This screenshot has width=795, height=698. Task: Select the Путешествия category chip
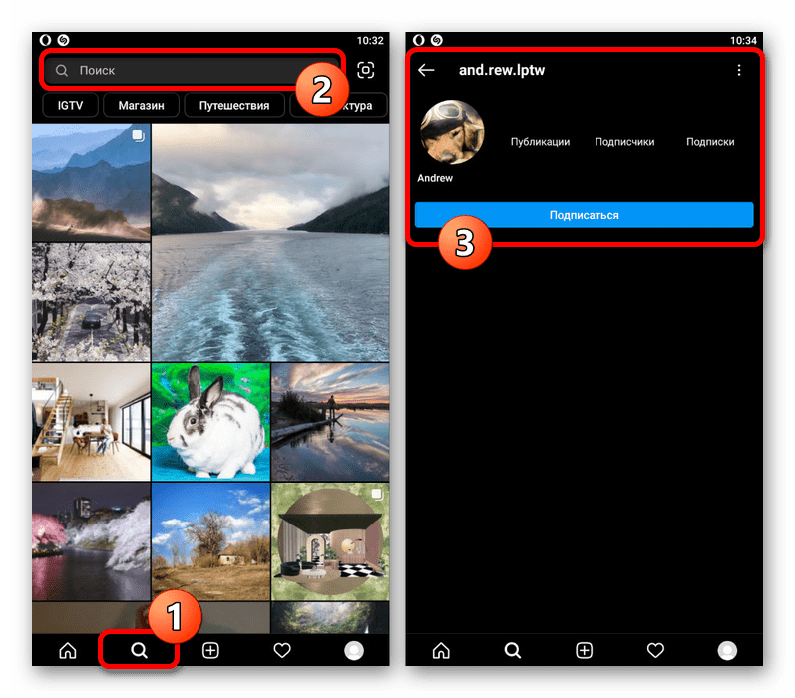[x=234, y=105]
